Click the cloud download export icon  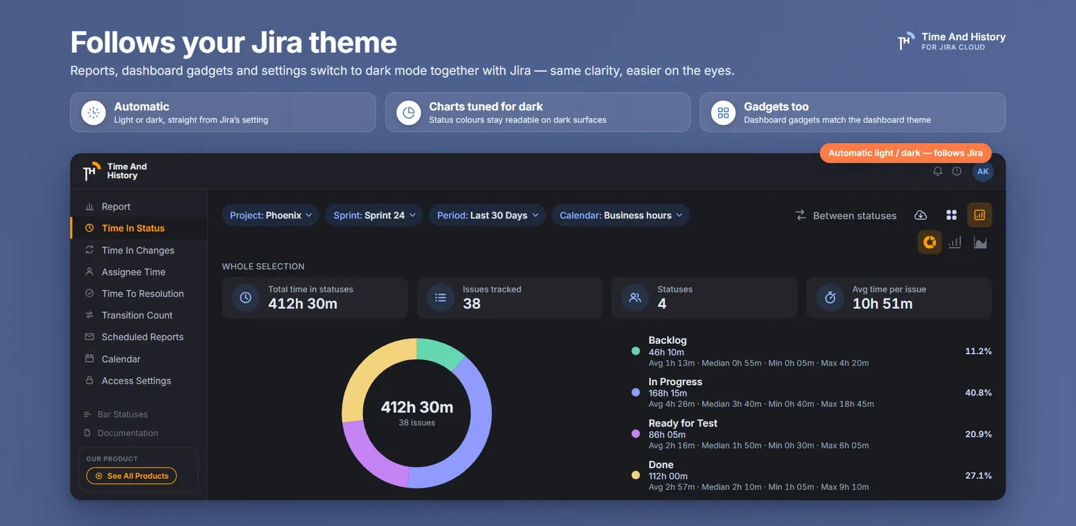coord(921,215)
